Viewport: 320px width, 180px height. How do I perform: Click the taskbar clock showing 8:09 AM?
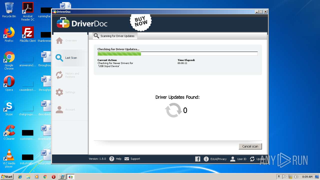pyautogui.click(x=307, y=177)
